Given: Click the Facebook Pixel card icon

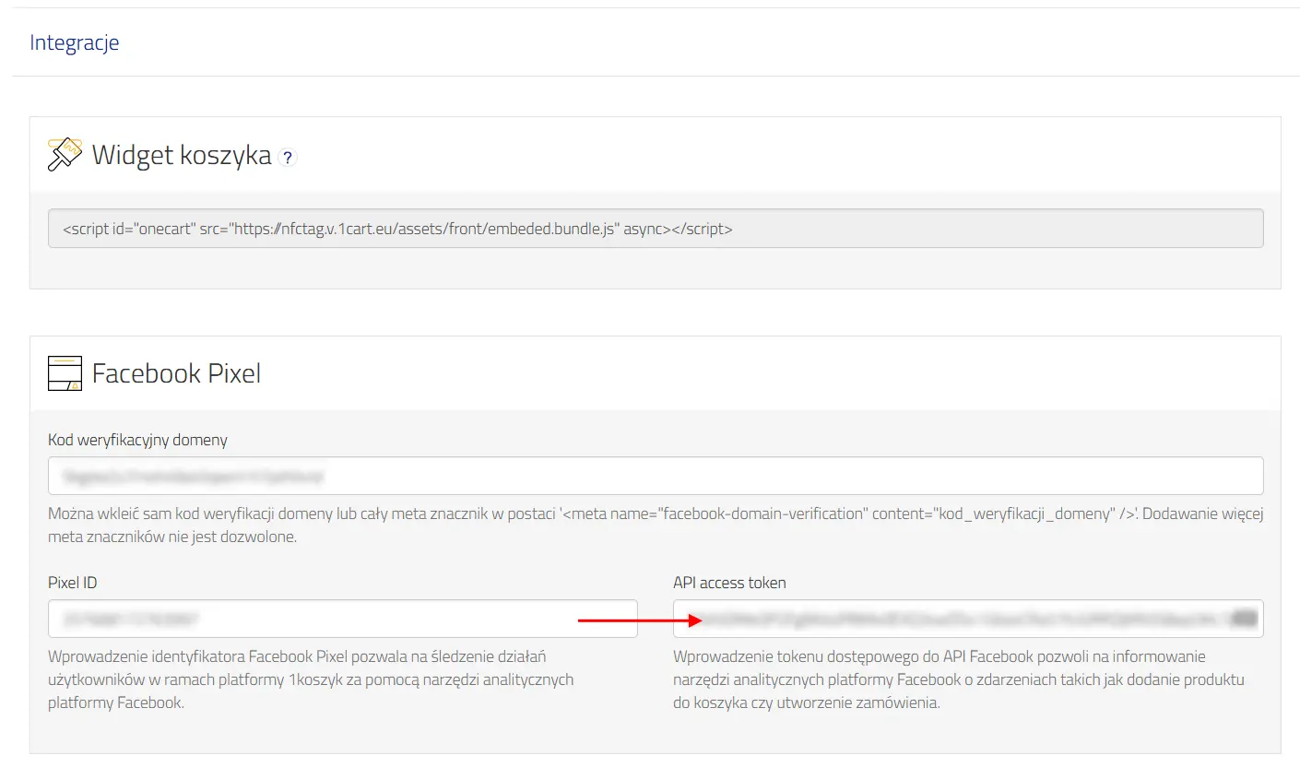Looking at the screenshot, I should tap(65, 373).
